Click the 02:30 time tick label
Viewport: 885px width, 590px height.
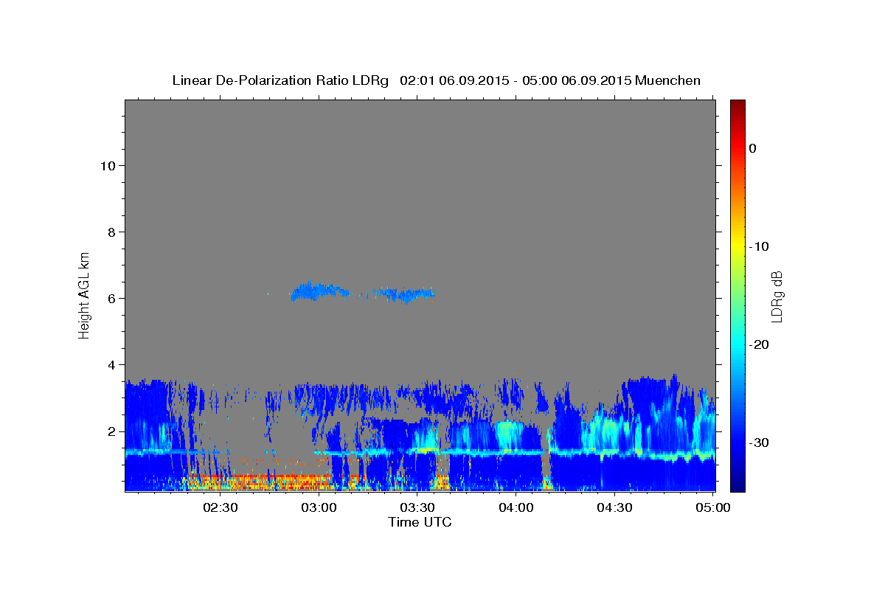tap(221, 507)
